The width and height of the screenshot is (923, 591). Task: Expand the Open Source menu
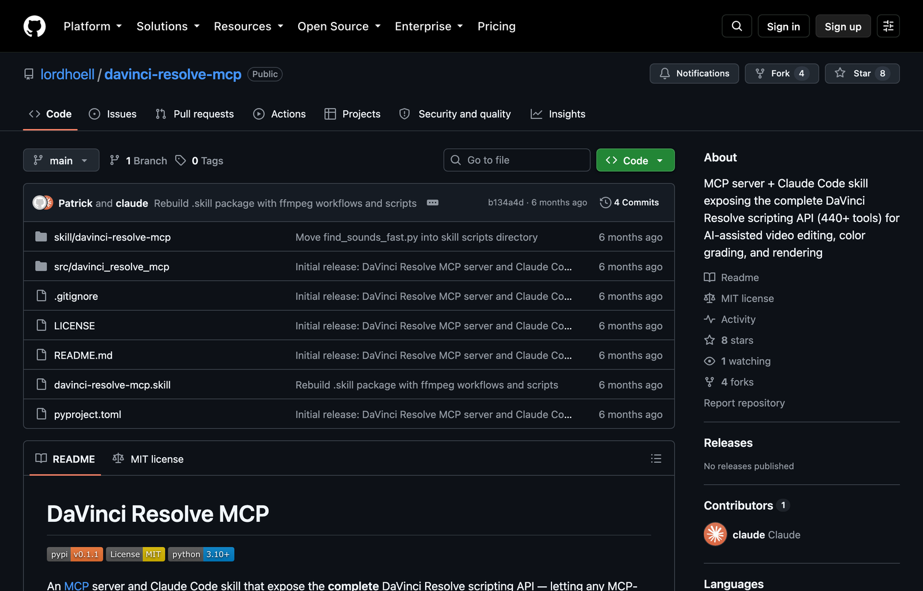339,26
